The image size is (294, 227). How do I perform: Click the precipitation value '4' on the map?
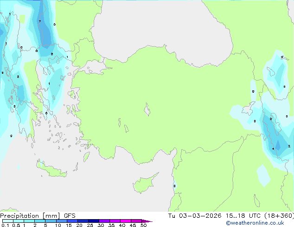[x=273, y=149]
